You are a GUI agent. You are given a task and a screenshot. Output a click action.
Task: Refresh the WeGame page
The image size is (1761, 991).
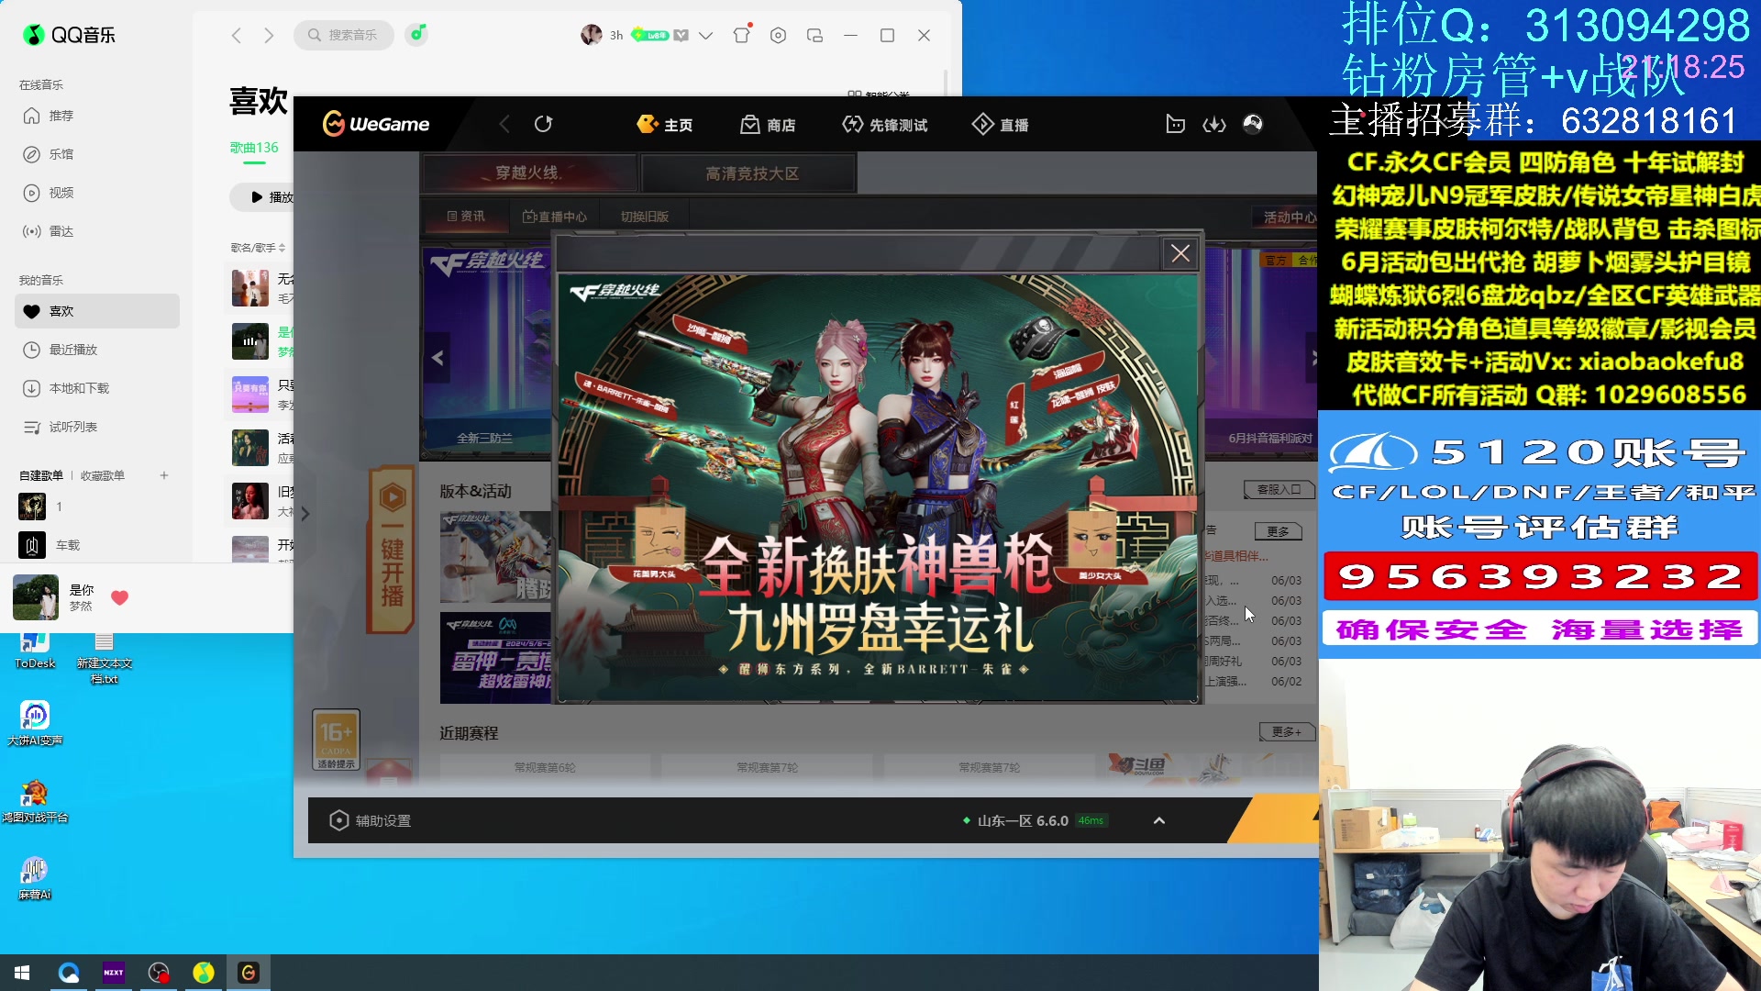click(543, 124)
